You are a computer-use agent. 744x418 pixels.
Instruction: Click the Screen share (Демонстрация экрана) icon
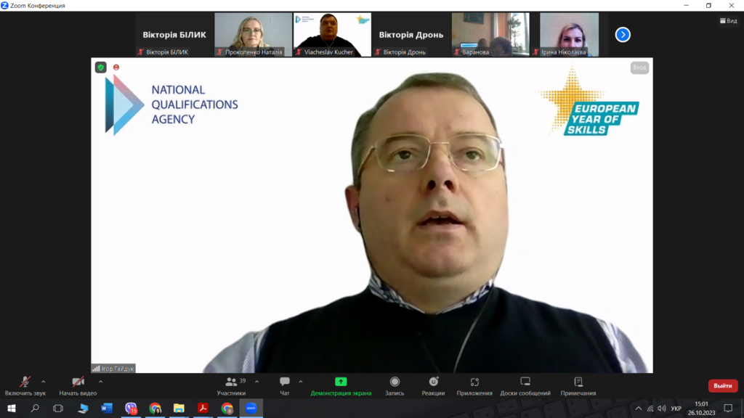point(341,382)
